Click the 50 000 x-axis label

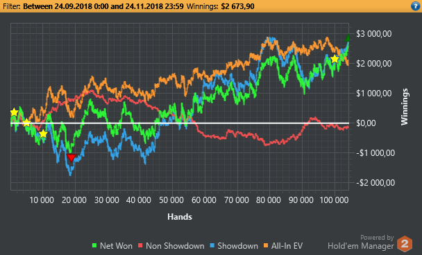[171, 200]
